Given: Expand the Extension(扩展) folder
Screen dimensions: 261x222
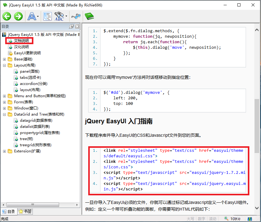Looking at the screenshot, I should 5,151.
